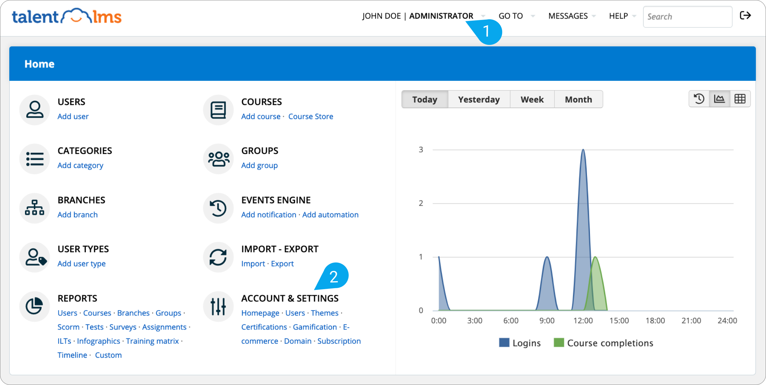Open the Courses report link
Viewport: 766px width, 385px height.
point(97,313)
